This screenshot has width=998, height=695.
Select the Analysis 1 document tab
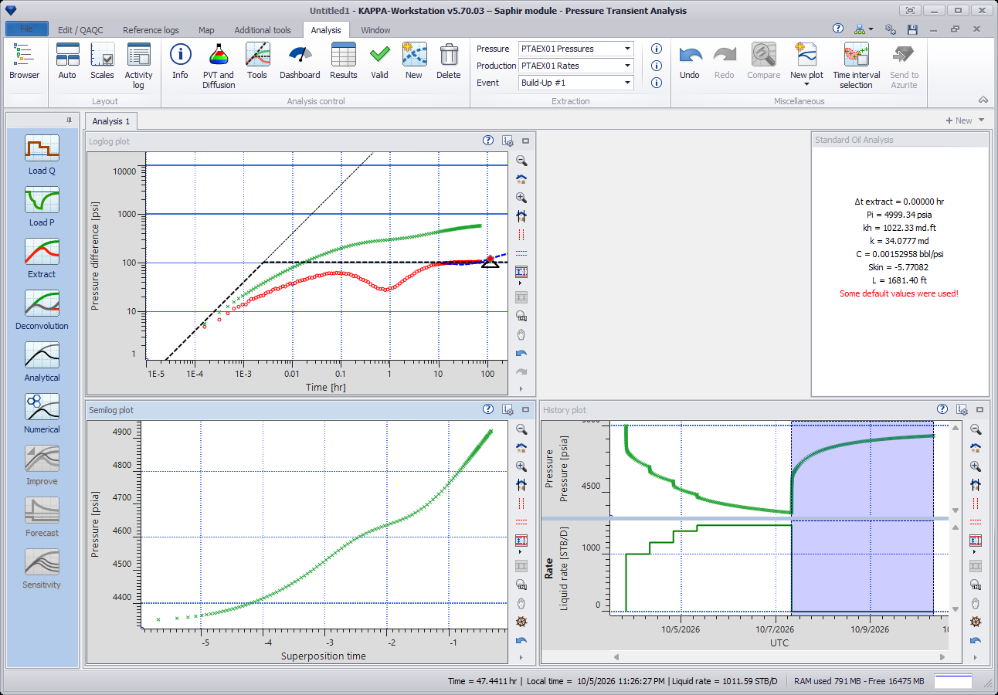(x=111, y=121)
